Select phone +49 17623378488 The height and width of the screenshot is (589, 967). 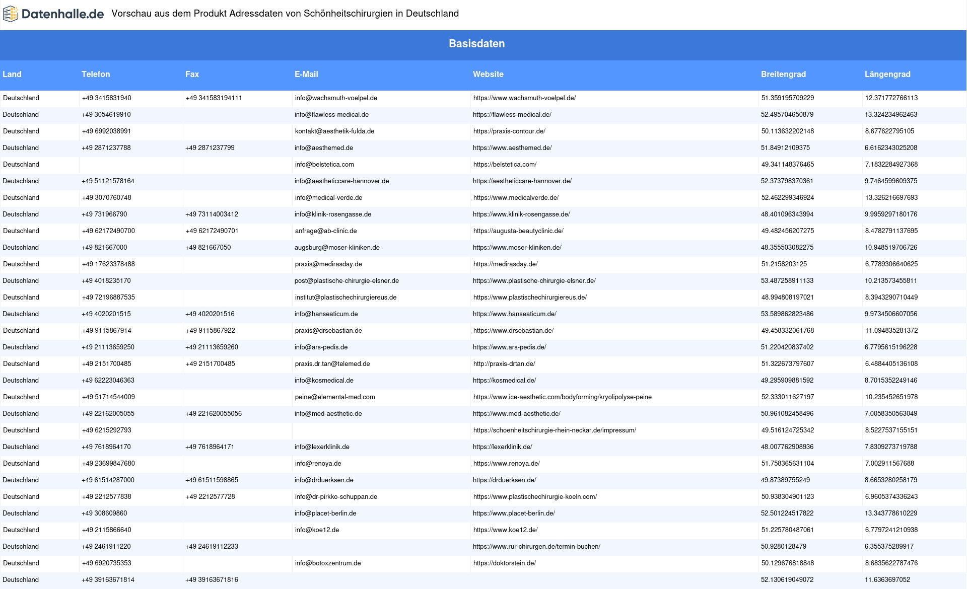(x=108, y=264)
